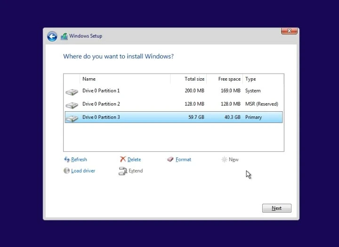Click Partition 2's 128.0 MB free space

[230, 104]
